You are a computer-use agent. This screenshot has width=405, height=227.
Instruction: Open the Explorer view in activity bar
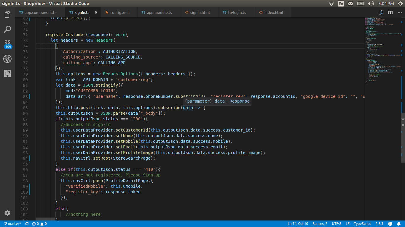(x=7, y=14)
